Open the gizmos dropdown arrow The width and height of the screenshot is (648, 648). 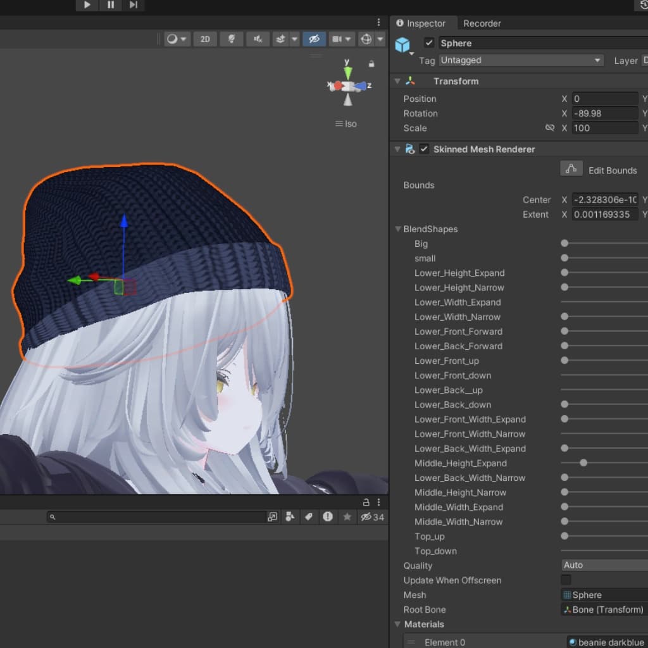tap(380, 39)
